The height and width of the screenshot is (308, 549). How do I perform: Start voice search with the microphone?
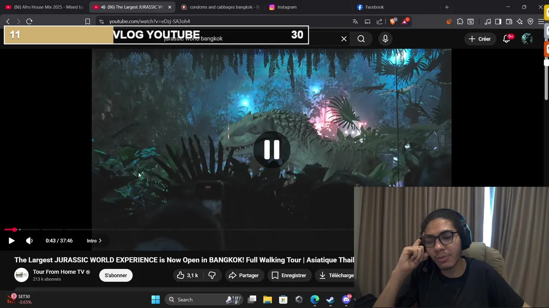coord(385,39)
